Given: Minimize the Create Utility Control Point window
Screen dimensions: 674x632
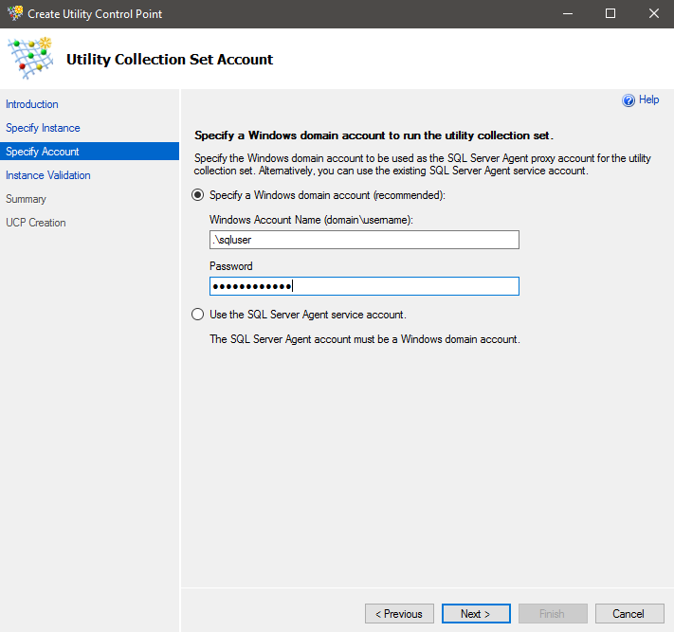Looking at the screenshot, I should point(567,14).
